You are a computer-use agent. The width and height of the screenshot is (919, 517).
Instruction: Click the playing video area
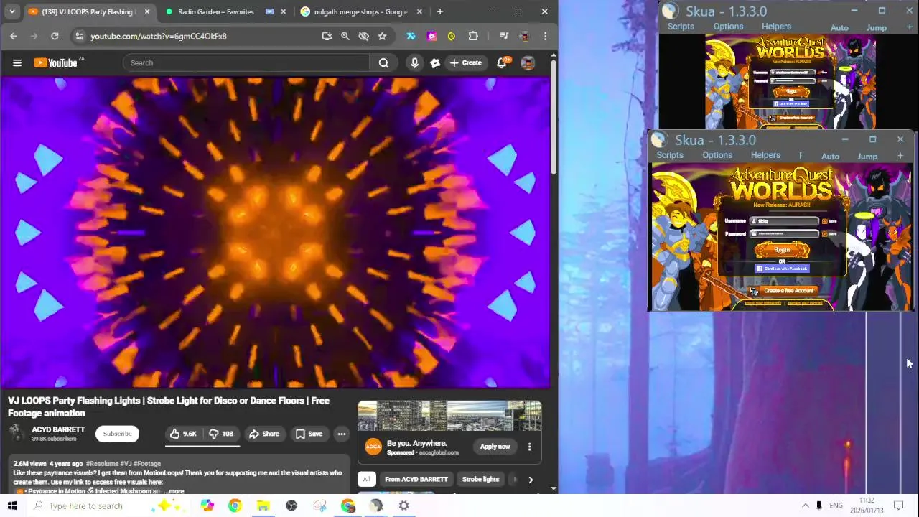275,232
